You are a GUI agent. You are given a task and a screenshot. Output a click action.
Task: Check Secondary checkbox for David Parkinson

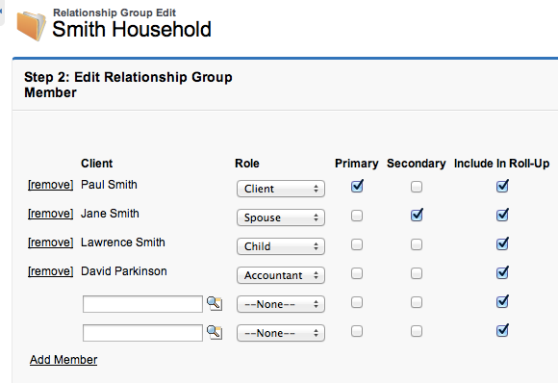tap(417, 273)
